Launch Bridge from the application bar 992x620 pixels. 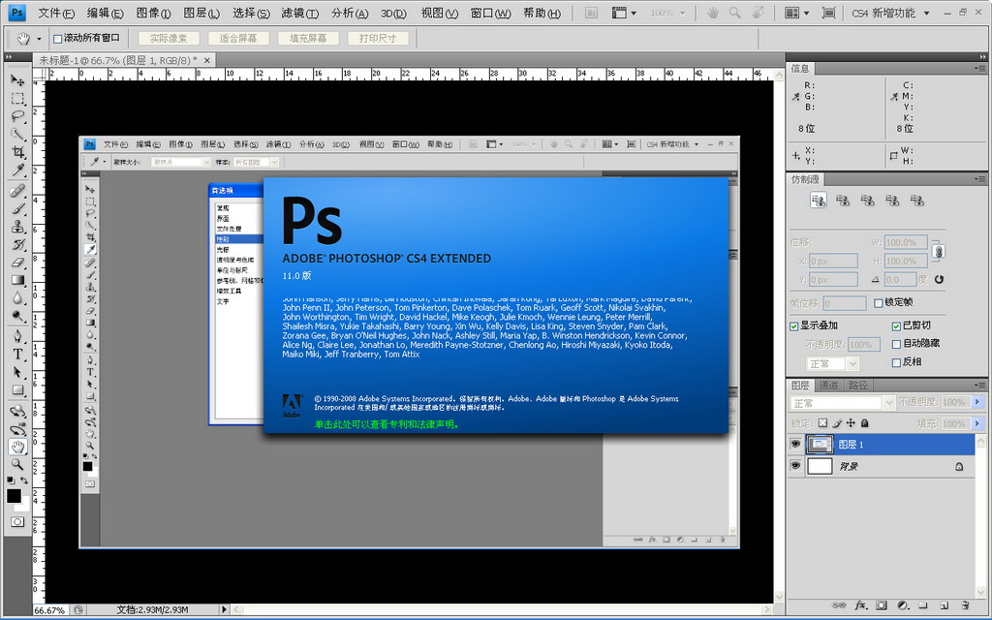tap(591, 13)
